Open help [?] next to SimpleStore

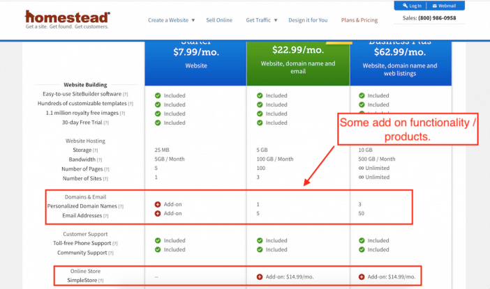[101, 281]
